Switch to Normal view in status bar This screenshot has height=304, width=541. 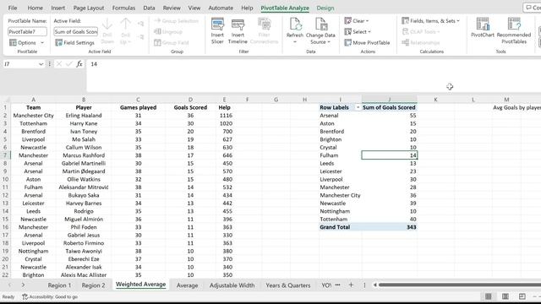tap(489, 296)
